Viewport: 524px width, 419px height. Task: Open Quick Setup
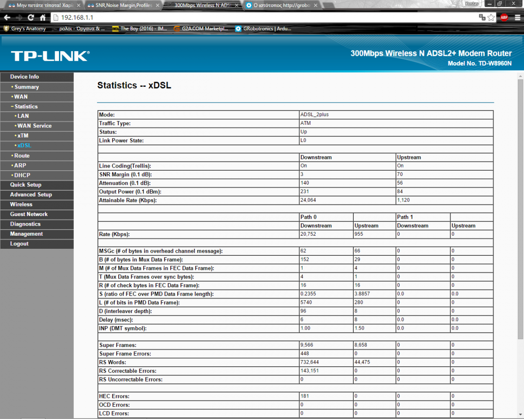click(37, 185)
